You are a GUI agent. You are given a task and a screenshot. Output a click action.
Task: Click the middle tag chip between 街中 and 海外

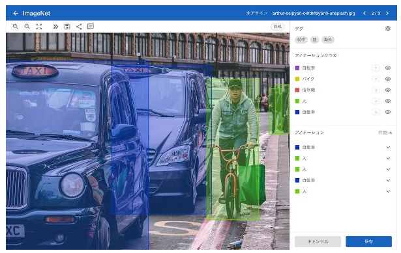click(x=314, y=40)
